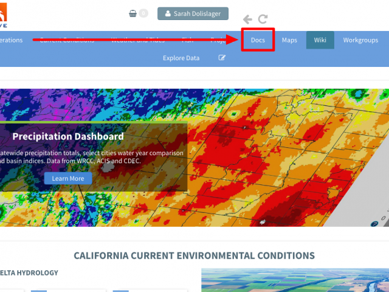The width and height of the screenshot is (389, 292).
Task: Open the Weather and Tides menu
Action: 137,40
